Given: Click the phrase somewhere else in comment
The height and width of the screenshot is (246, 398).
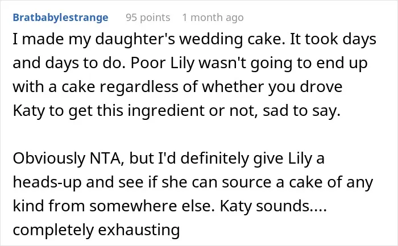Looking at the screenshot, I should pyautogui.click(x=150, y=206).
